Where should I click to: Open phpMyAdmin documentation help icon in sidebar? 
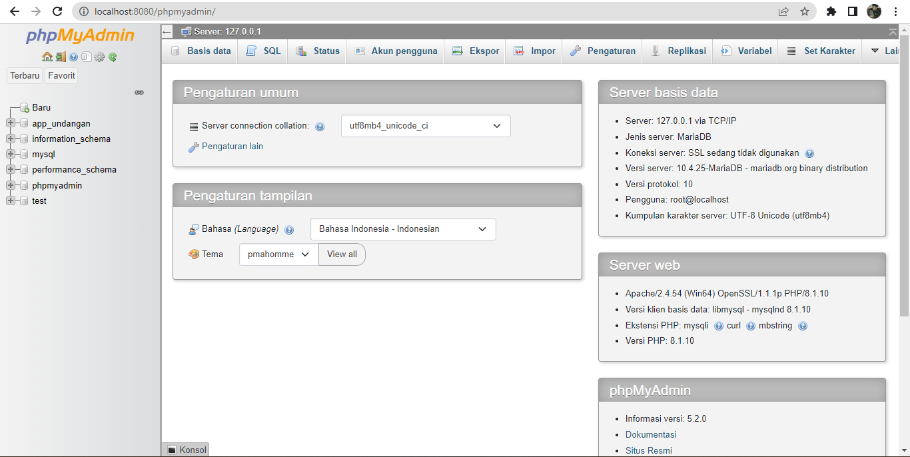73,57
